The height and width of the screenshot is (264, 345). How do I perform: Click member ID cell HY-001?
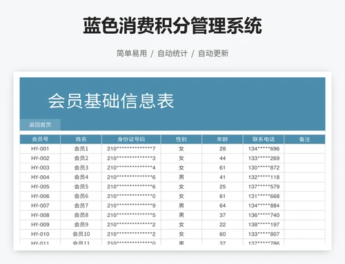(x=40, y=149)
